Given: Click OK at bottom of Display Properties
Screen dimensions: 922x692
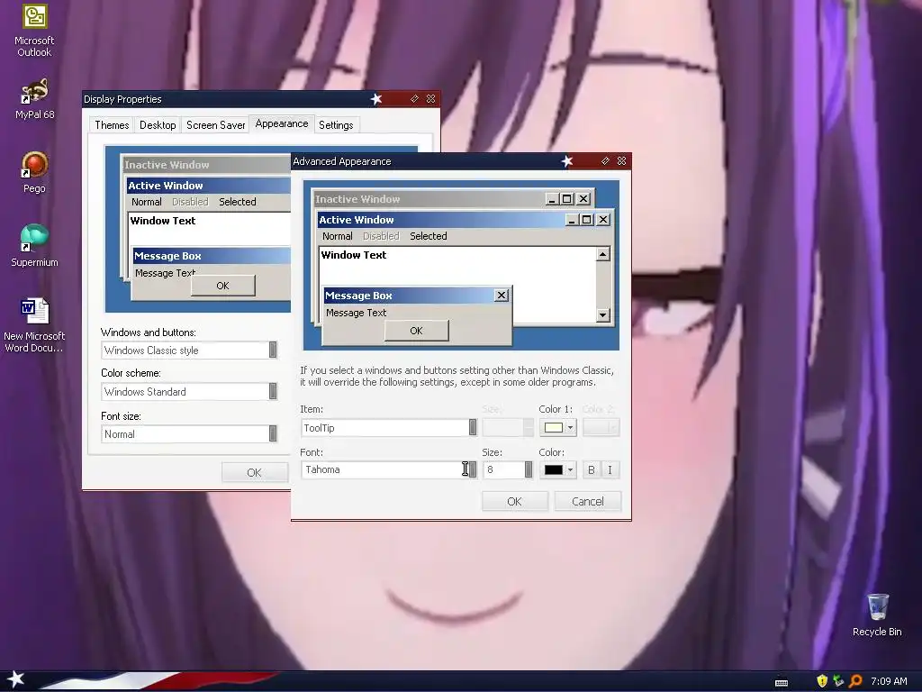Looking at the screenshot, I should click(x=254, y=472).
